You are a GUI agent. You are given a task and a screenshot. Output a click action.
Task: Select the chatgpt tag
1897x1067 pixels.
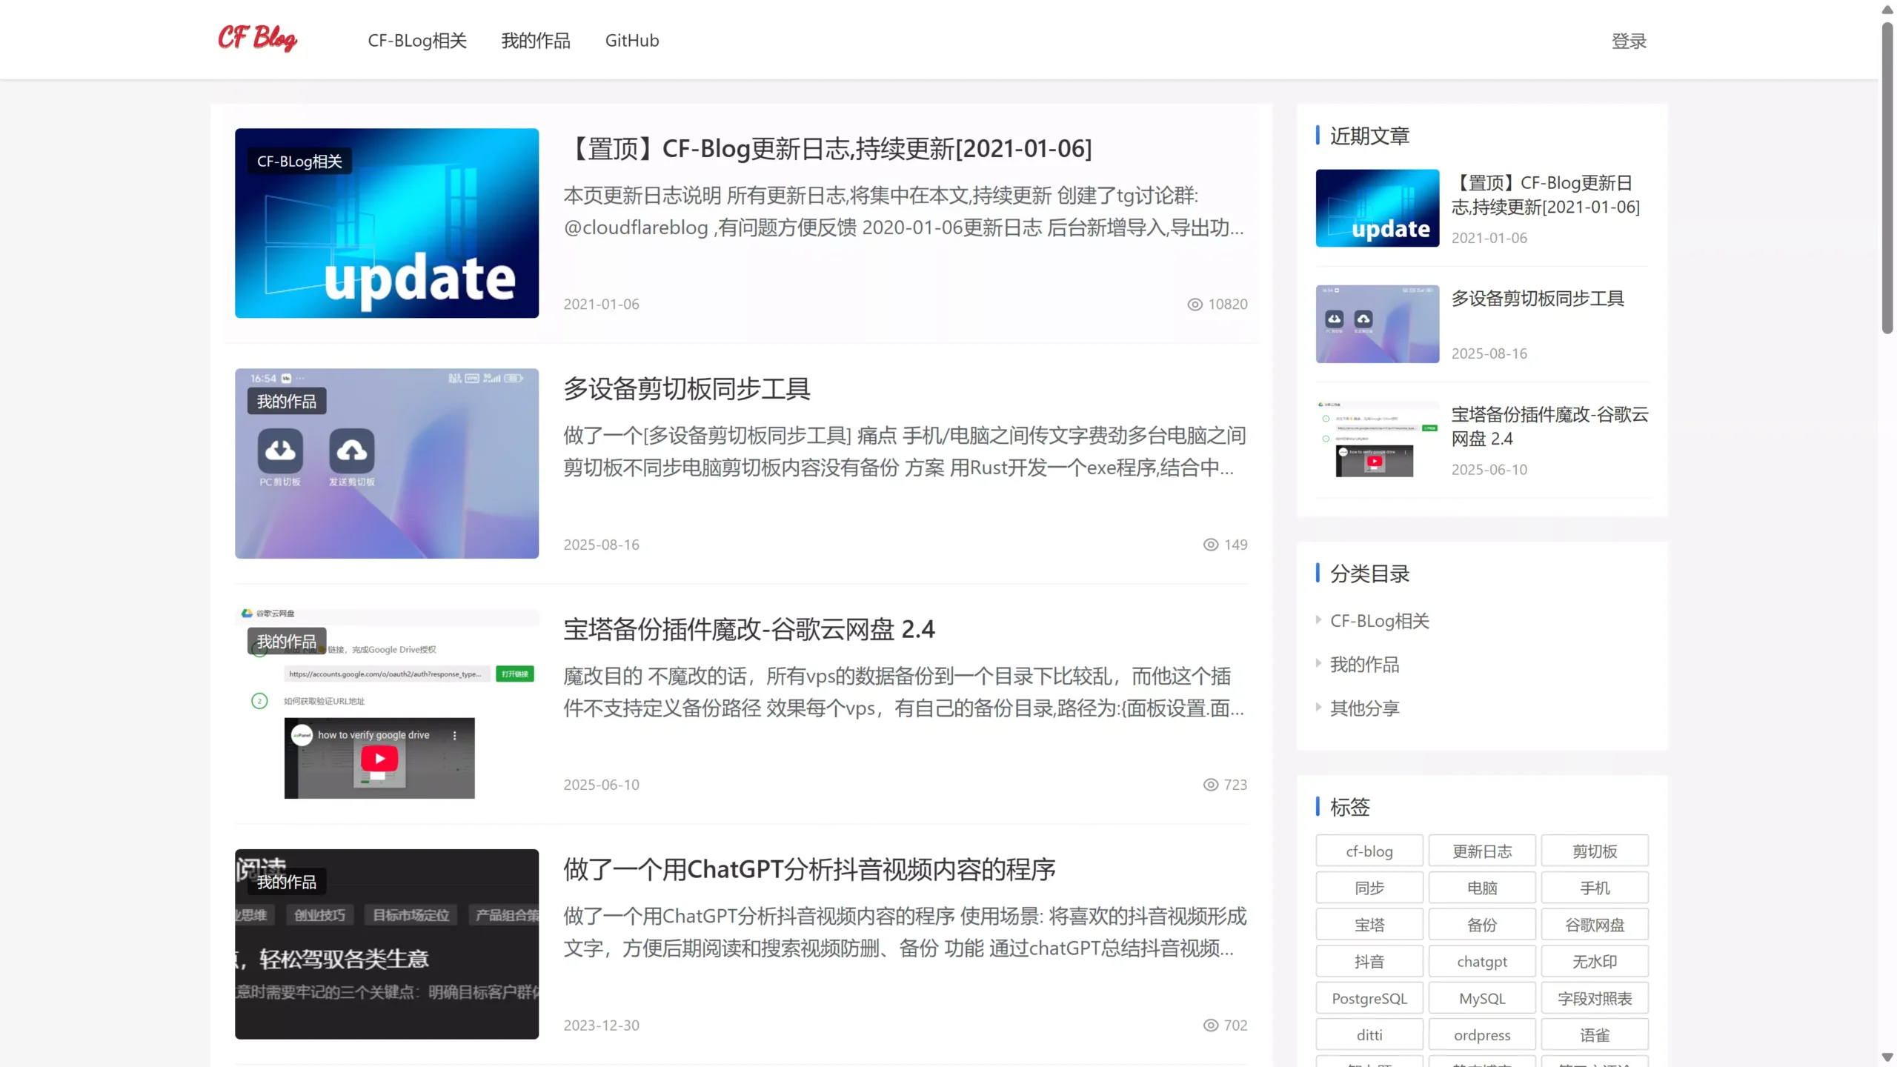tap(1481, 960)
